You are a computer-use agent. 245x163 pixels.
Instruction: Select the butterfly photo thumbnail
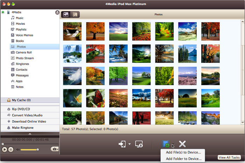pos(96,98)
